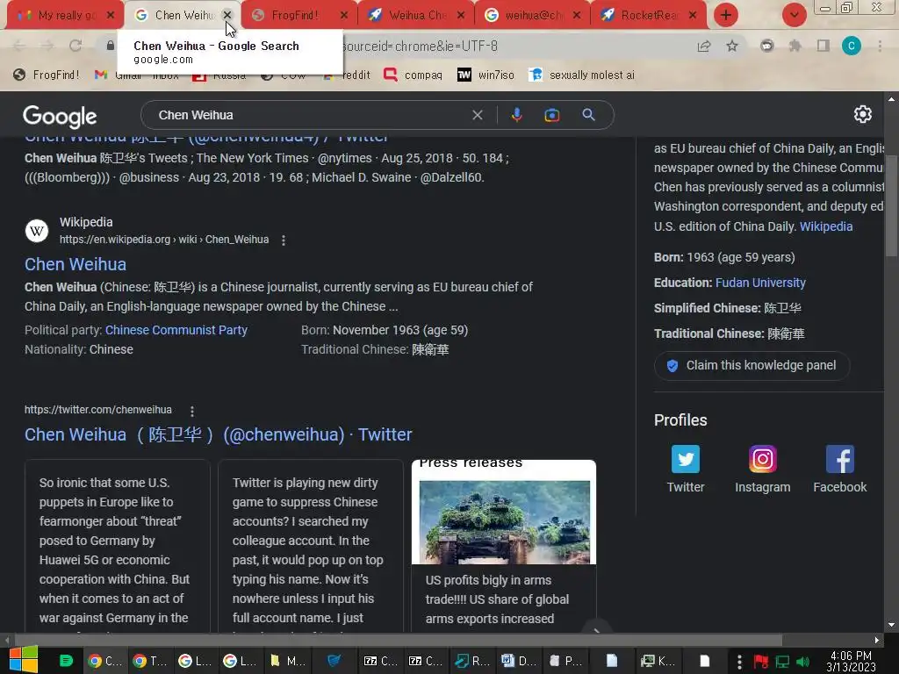Open the reddit bookmark
The image size is (899, 674).
[348, 75]
